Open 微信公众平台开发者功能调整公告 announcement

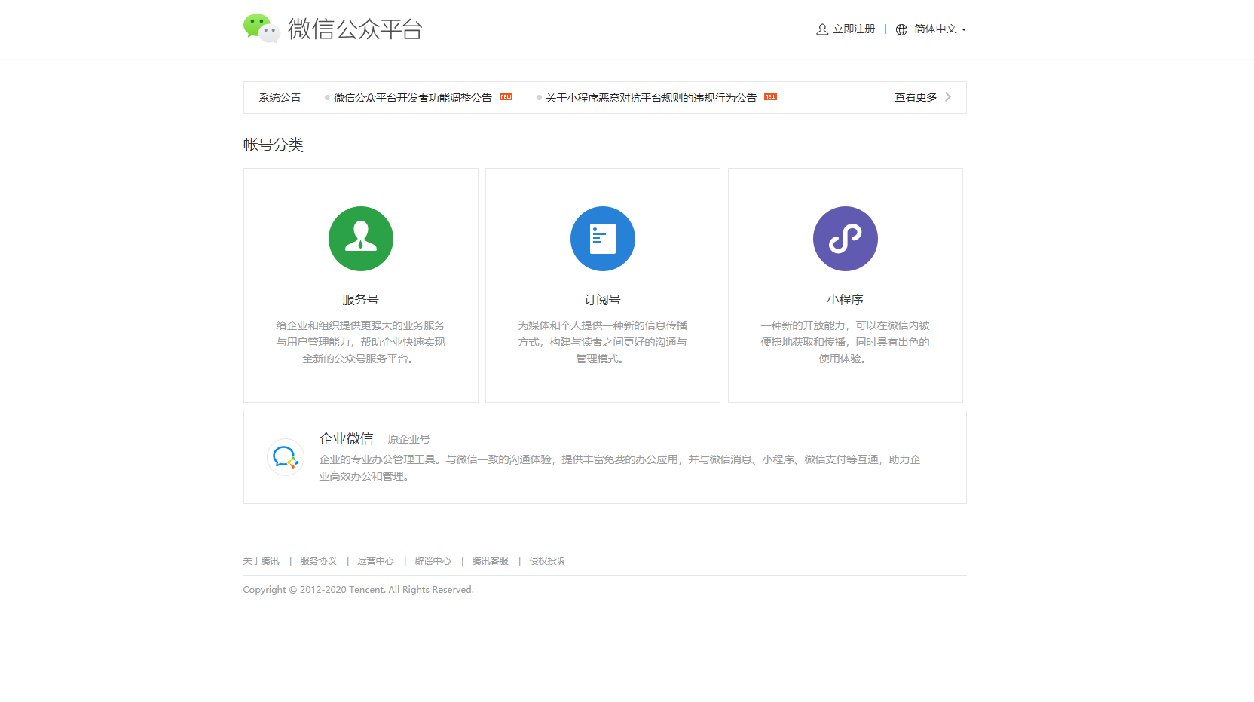coord(413,98)
